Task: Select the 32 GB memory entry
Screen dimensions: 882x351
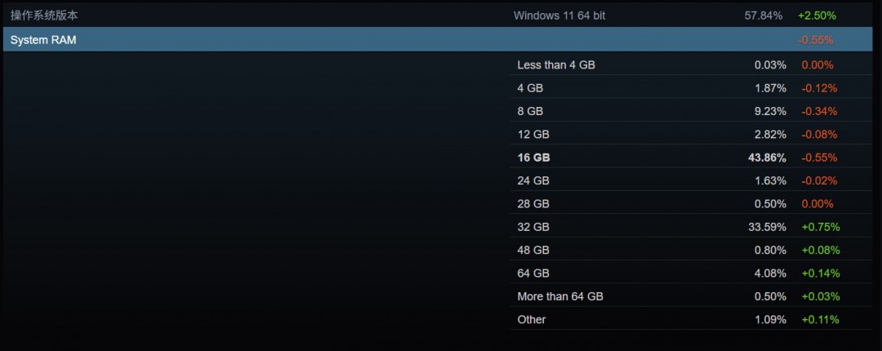Action: point(533,227)
